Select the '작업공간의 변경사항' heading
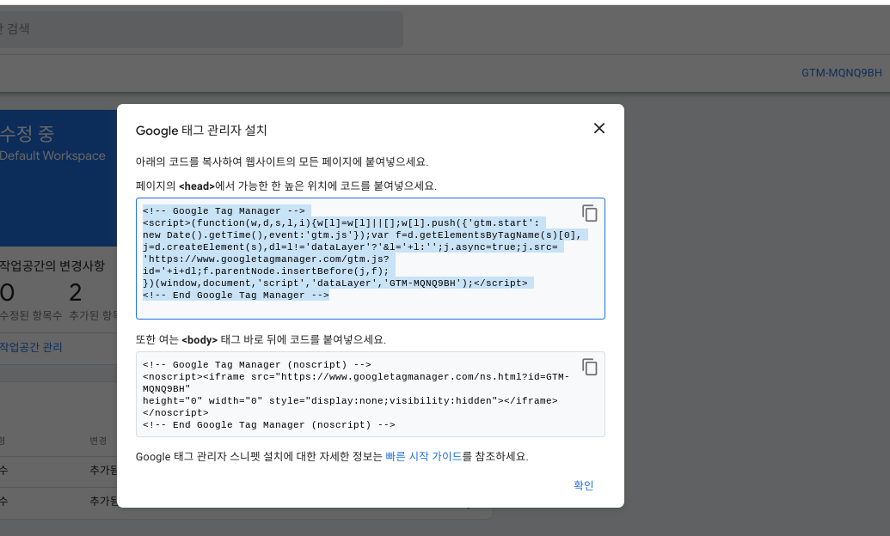890x536 pixels. (52, 266)
